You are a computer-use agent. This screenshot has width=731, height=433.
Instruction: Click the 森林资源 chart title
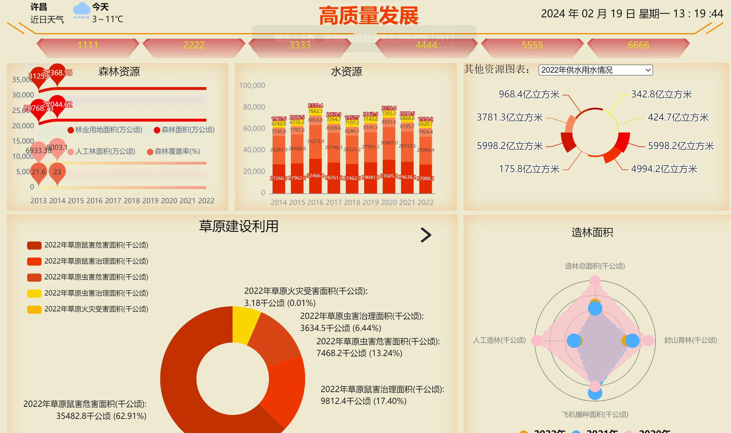click(x=119, y=71)
